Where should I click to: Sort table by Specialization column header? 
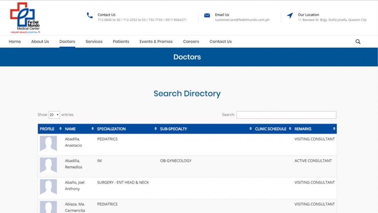point(111,129)
